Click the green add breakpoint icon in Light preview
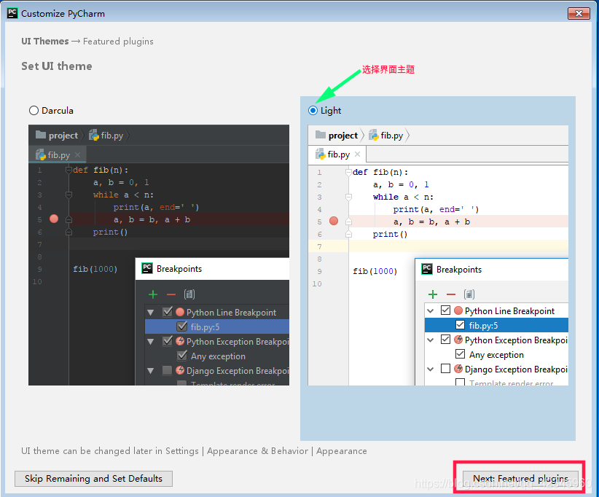599x497 pixels. pyautogui.click(x=432, y=294)
